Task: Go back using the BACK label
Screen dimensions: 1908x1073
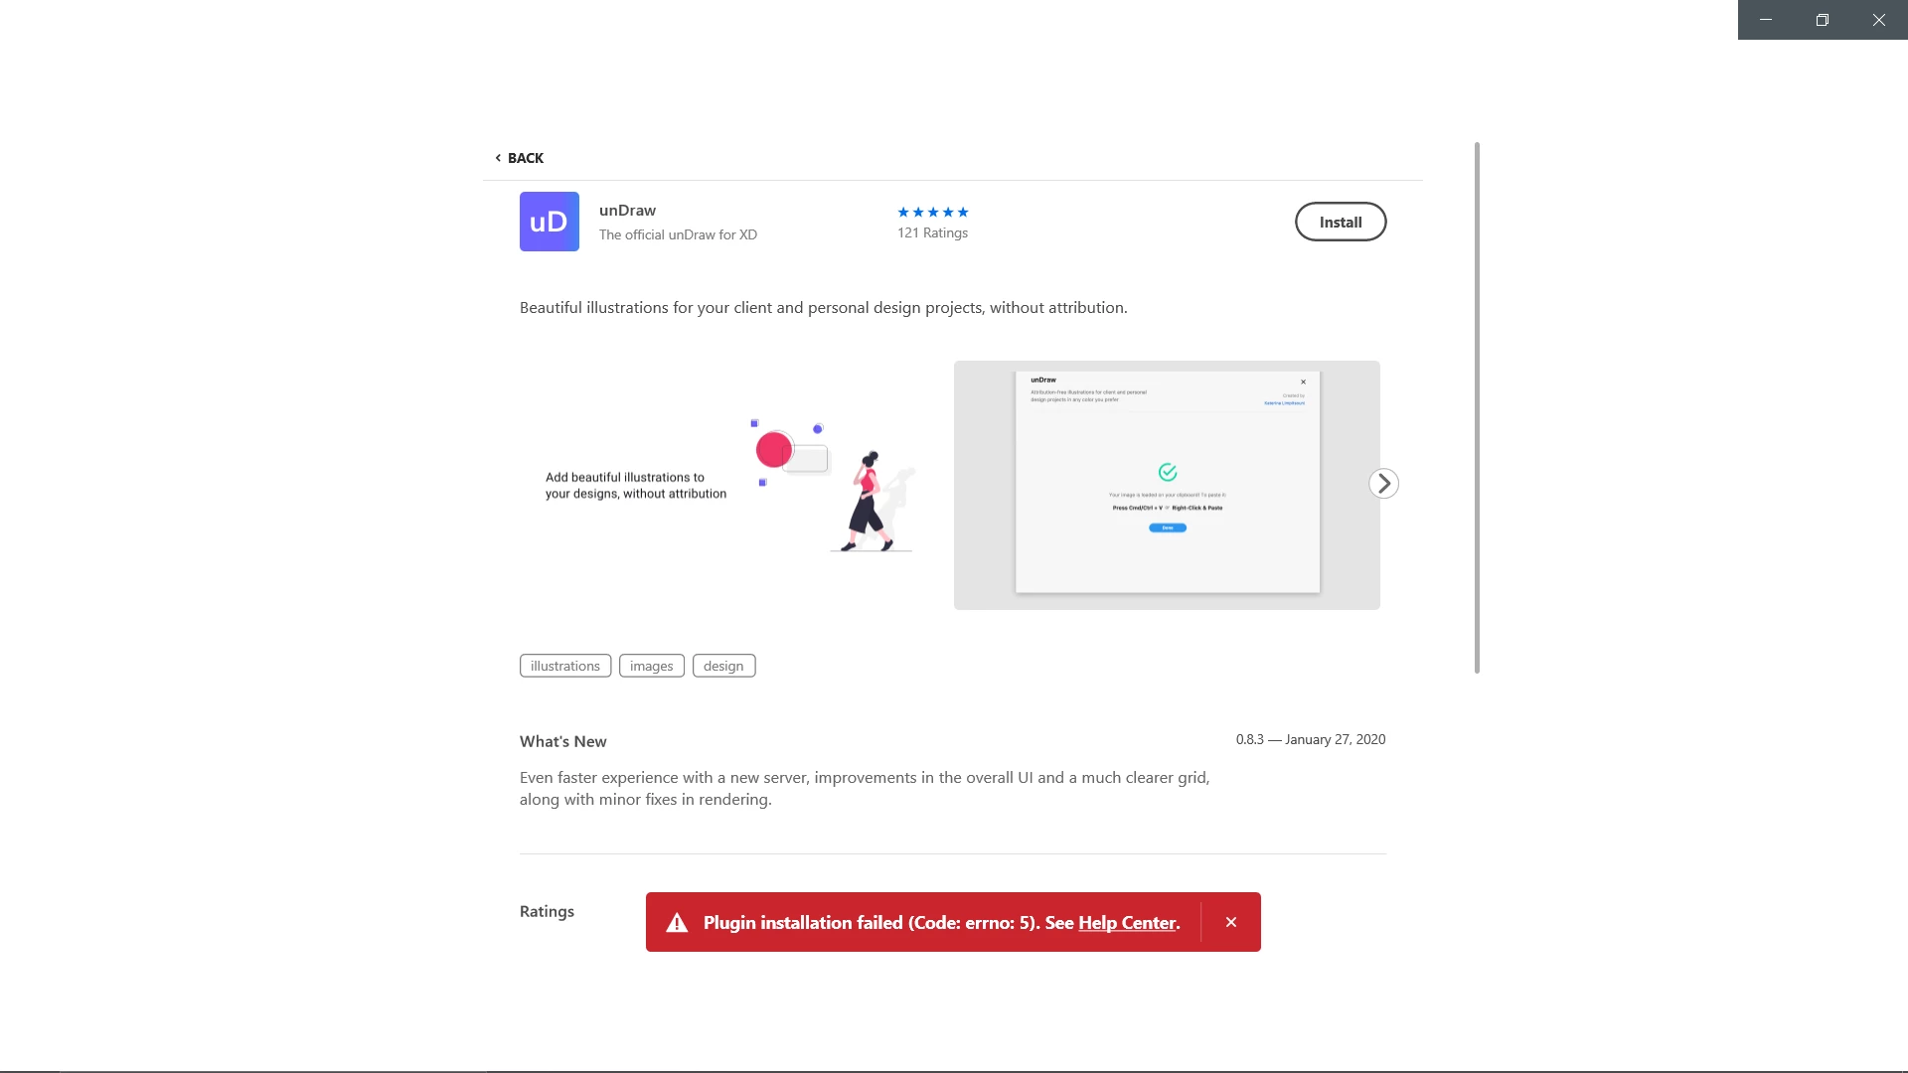Action: click(x=526, y=158)
